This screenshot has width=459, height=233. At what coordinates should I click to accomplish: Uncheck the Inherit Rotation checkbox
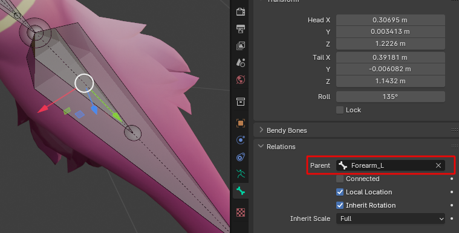(340, 205)
